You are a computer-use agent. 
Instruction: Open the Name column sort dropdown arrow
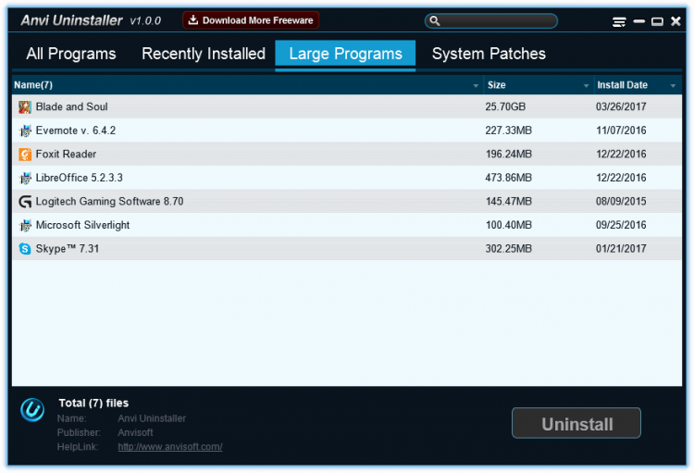476,85
